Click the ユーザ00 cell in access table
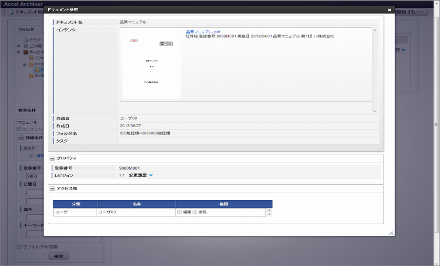 click(136, 212)
